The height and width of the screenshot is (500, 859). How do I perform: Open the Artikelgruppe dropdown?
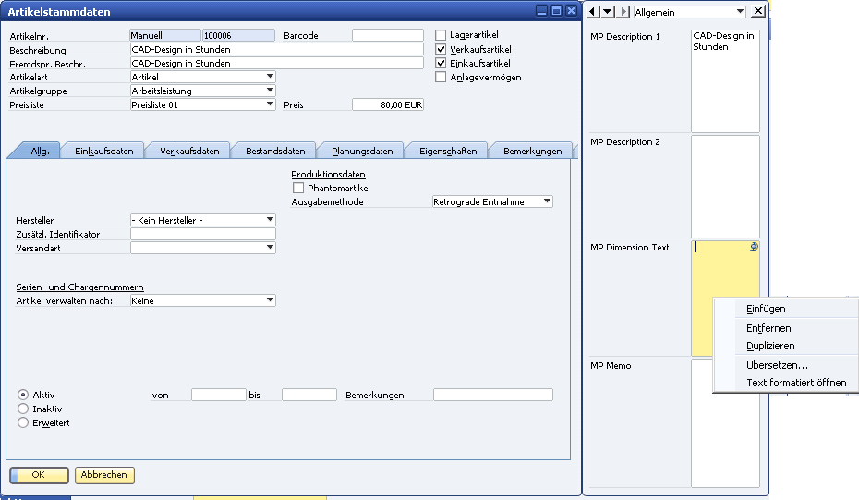tap(270, 91)
